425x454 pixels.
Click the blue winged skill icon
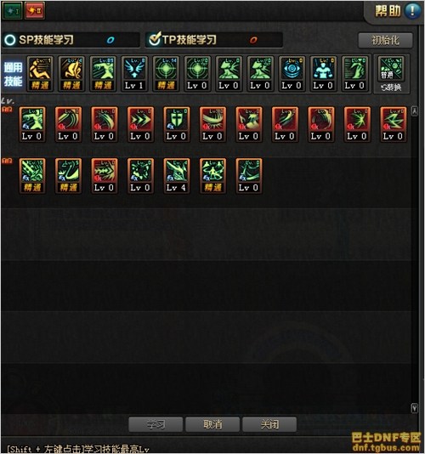pyautogui.click(x=134, y=74)
